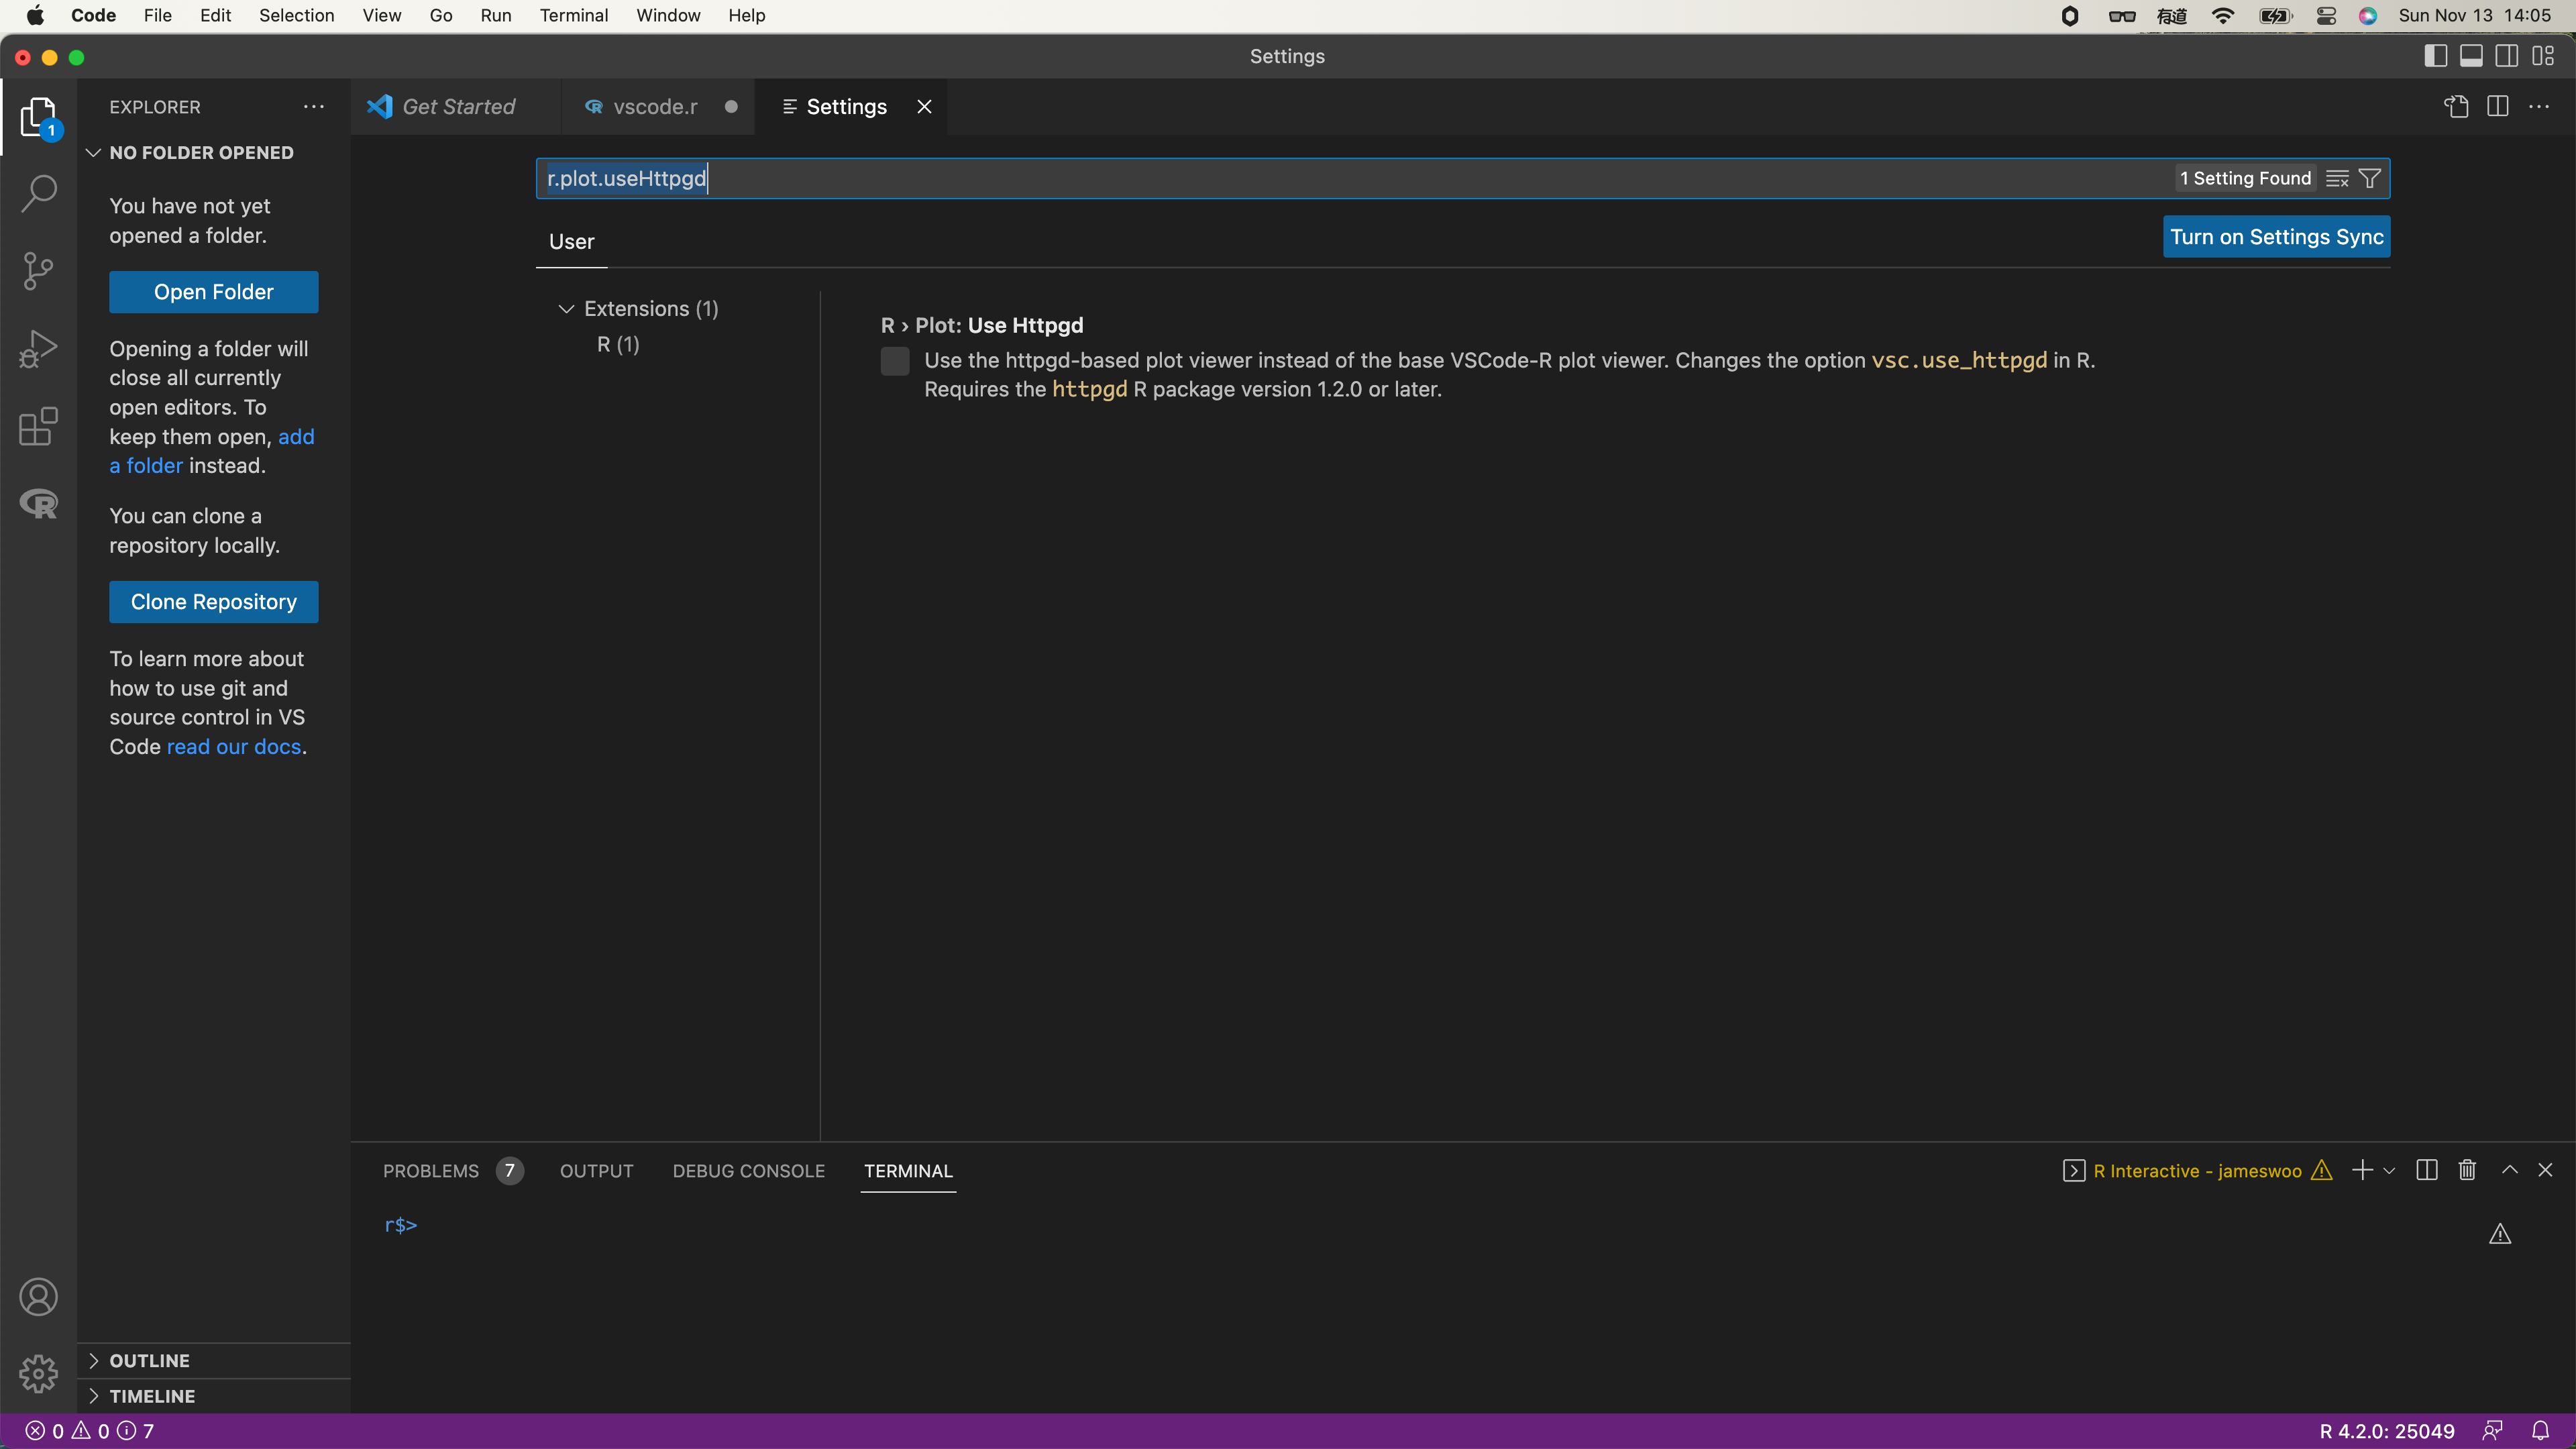This screenshot has width=2576, height=1449.
Task: Enable the httpgd-based plot viewer checkbox
Action: point(895,361)
